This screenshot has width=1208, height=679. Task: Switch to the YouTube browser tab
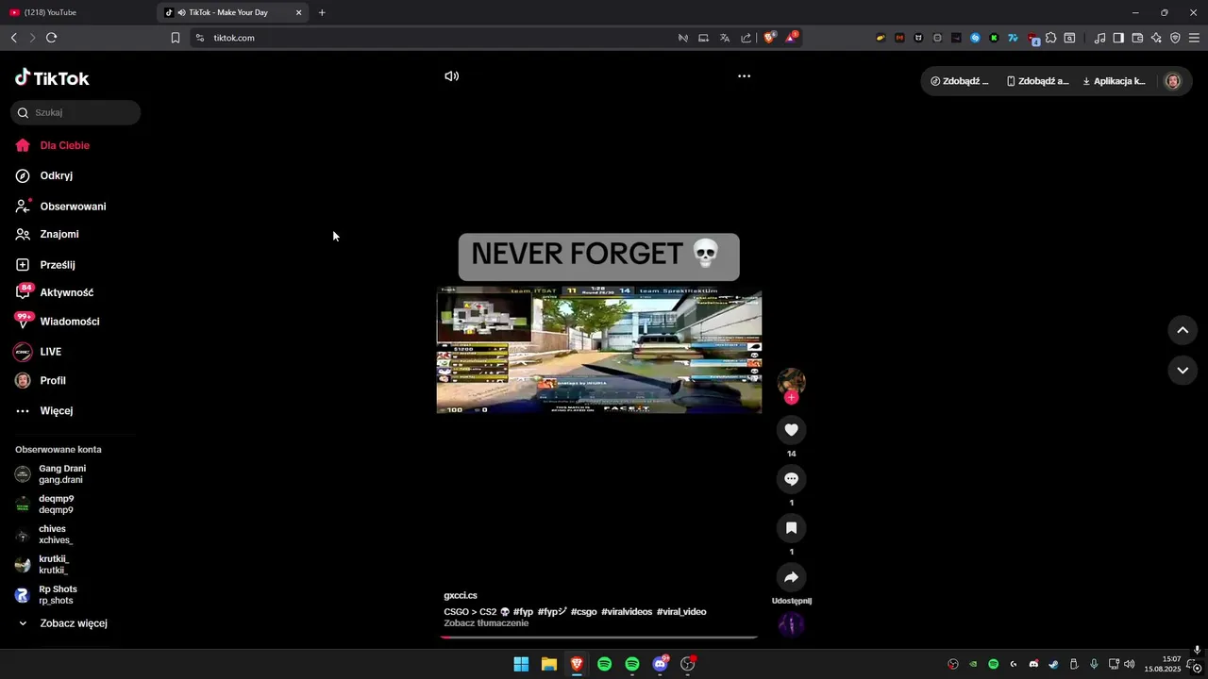[x=75, y=12]
